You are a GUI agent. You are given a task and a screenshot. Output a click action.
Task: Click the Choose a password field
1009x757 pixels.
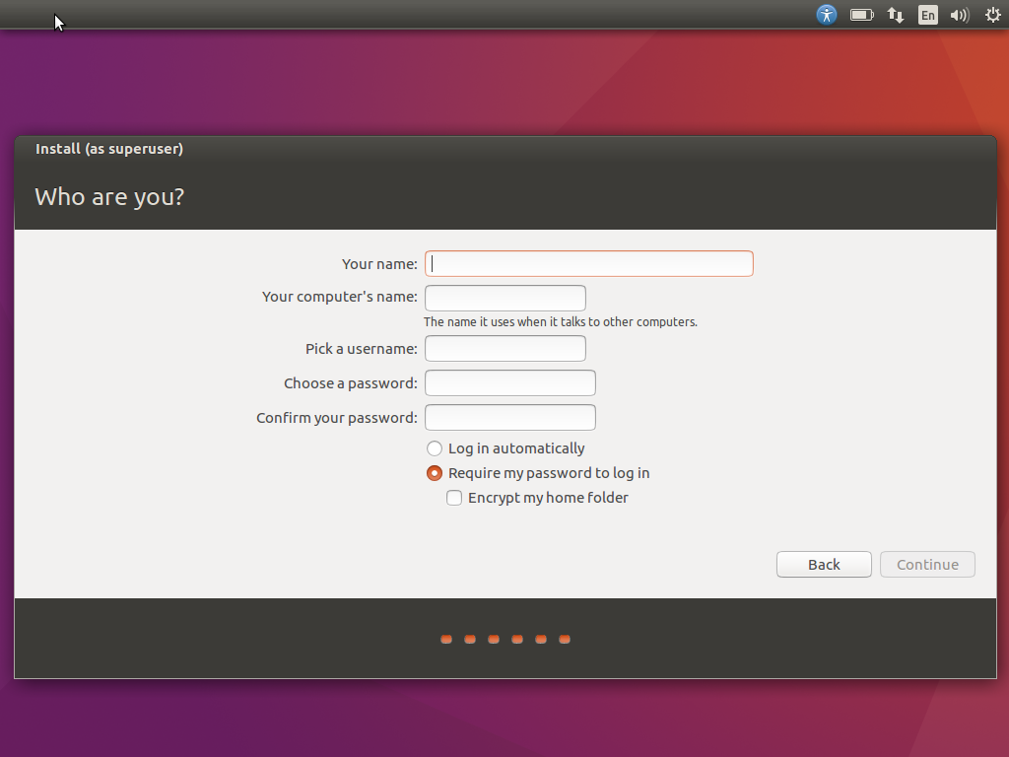click(509, 382)
